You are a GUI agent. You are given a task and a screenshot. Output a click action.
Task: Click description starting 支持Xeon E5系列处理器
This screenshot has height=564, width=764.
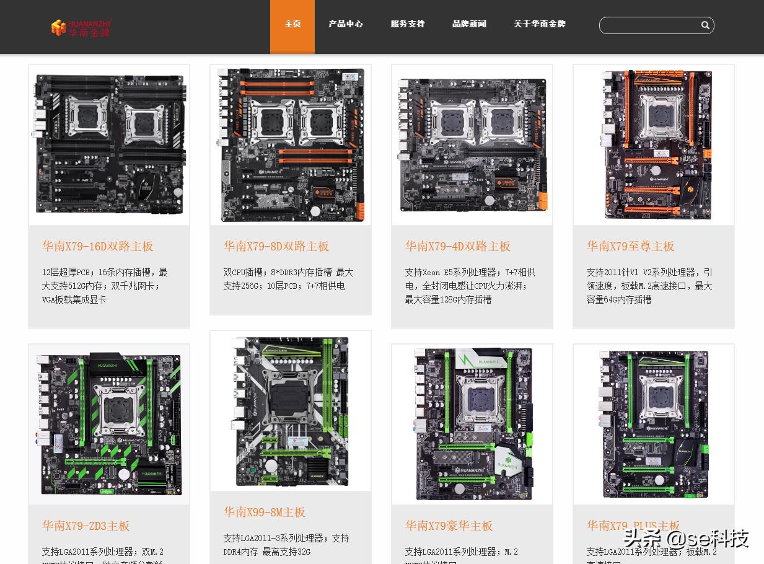470,286
